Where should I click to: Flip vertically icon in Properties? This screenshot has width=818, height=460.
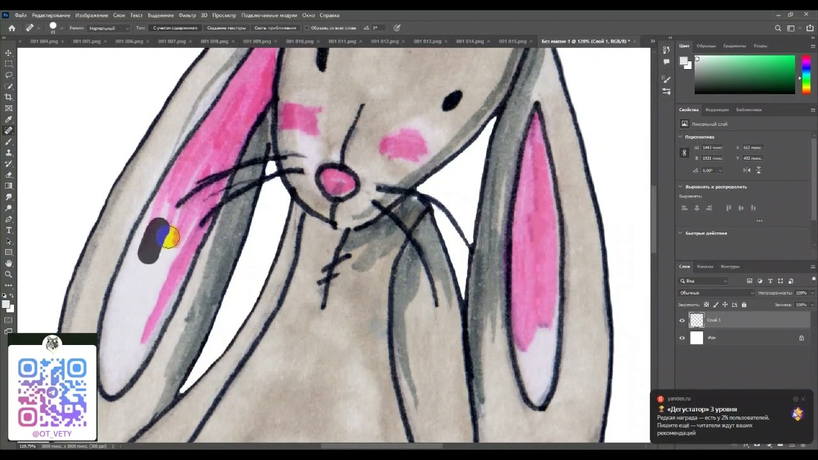(x=759, y=171)
